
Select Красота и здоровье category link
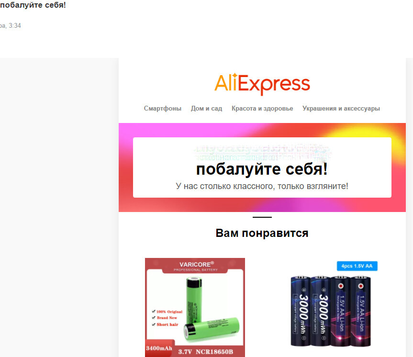point(262,109)
